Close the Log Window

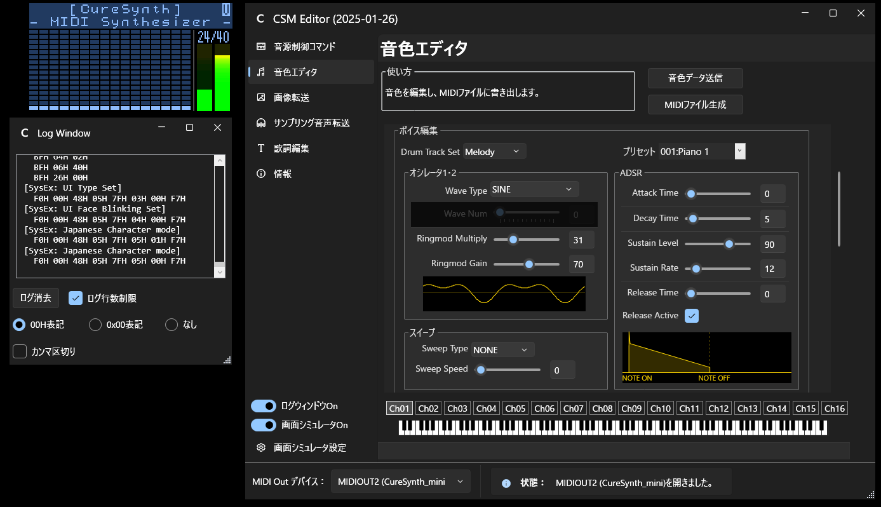[x=217, y=128]
